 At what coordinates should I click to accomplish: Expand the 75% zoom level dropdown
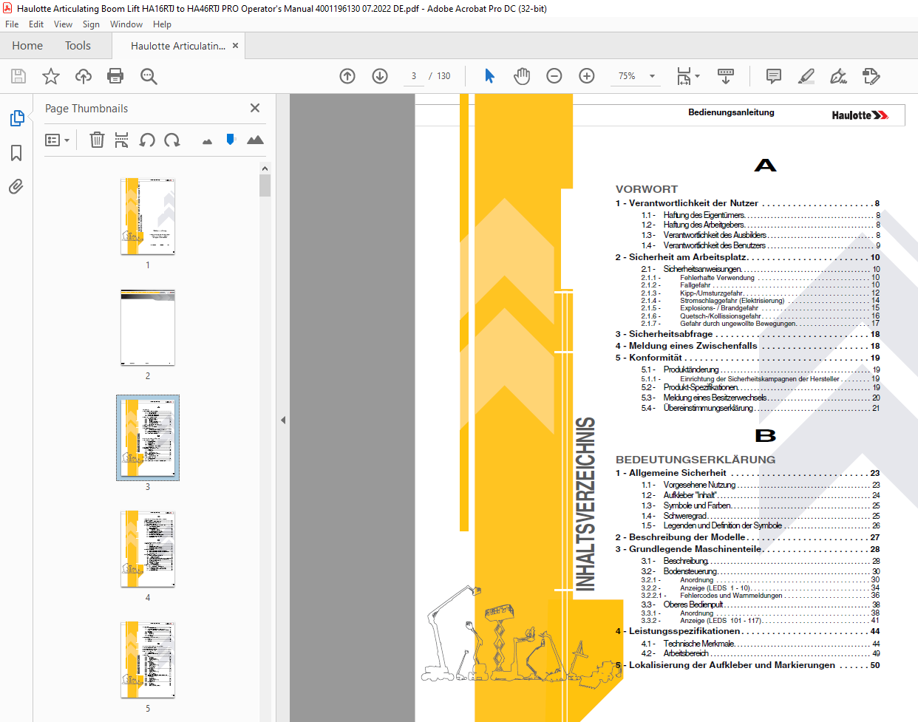pos(652,76)
